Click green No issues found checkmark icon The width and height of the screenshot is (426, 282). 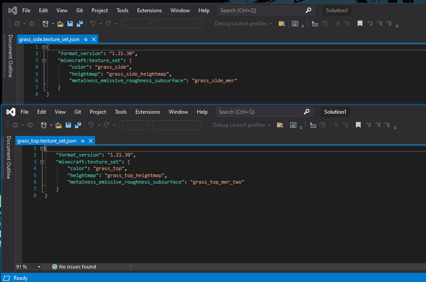[55, 267]
